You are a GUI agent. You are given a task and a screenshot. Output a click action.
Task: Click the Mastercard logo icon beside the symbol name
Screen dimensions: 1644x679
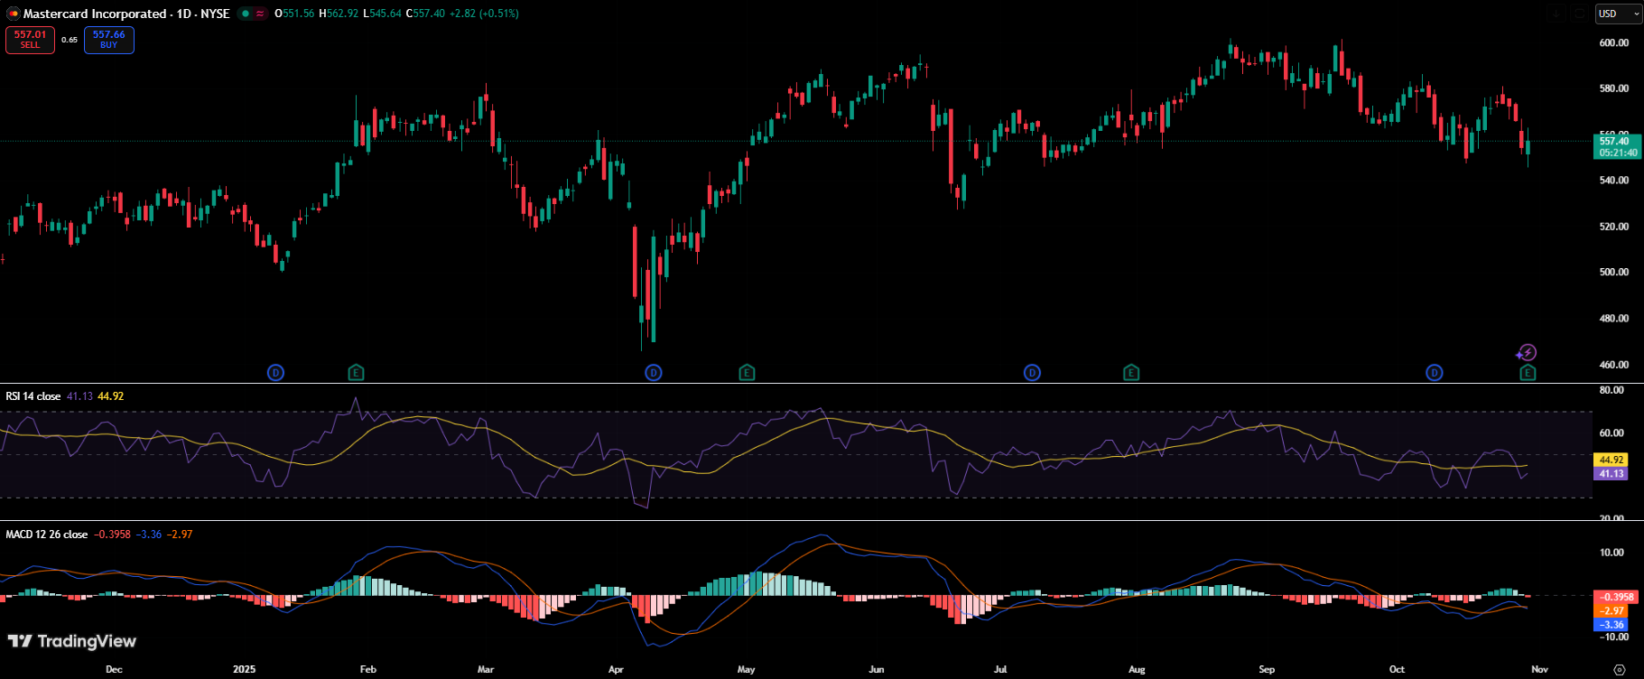point(13,14)
